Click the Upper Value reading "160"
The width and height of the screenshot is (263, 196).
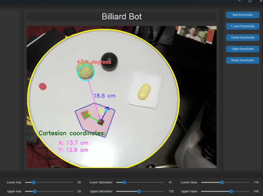(256, 191)
